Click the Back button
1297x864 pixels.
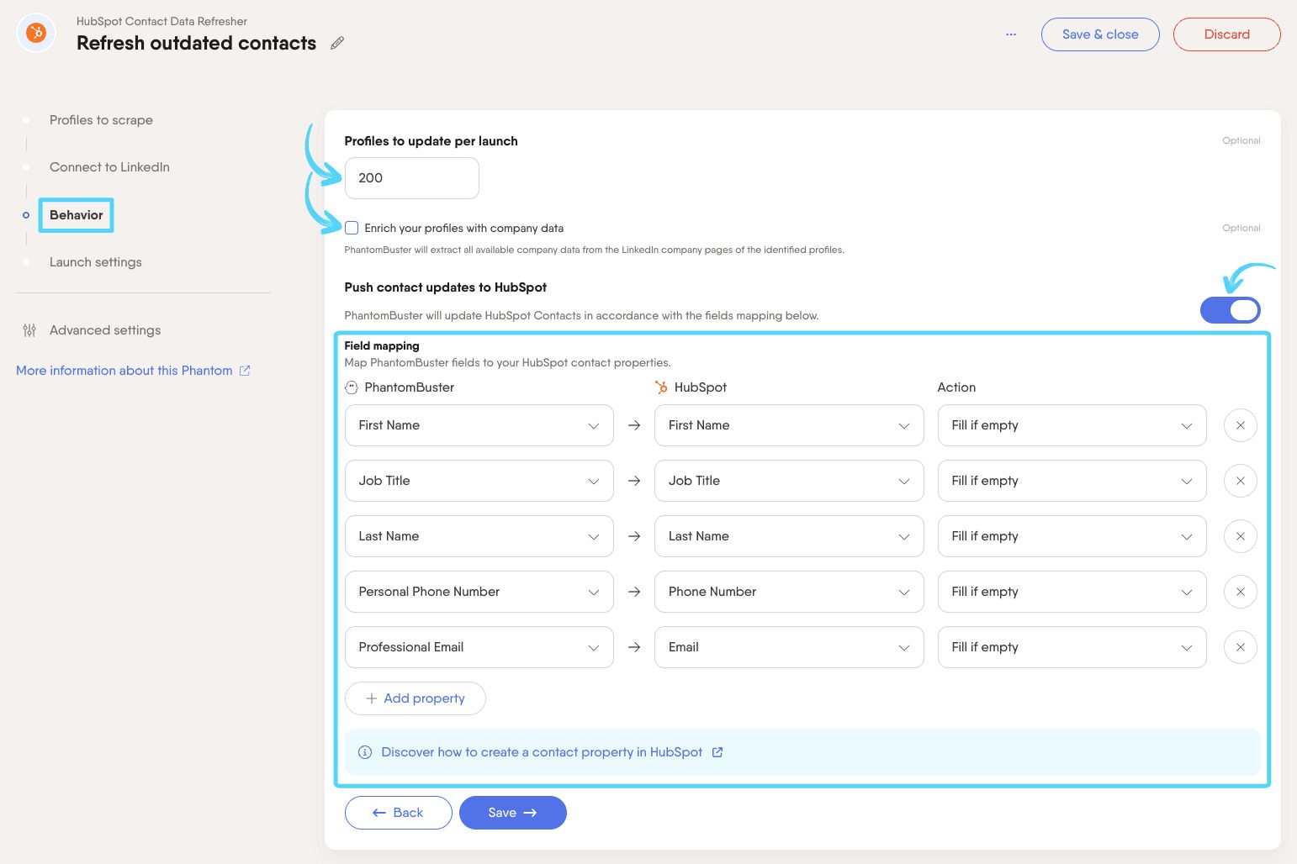pos(399,813)
